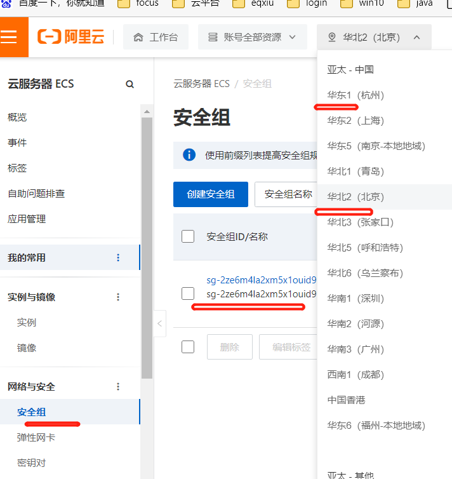Open 实例 under 实例与镜像
Image resolution: width=452 pixels, height=479 pixels.
point(27,322)
